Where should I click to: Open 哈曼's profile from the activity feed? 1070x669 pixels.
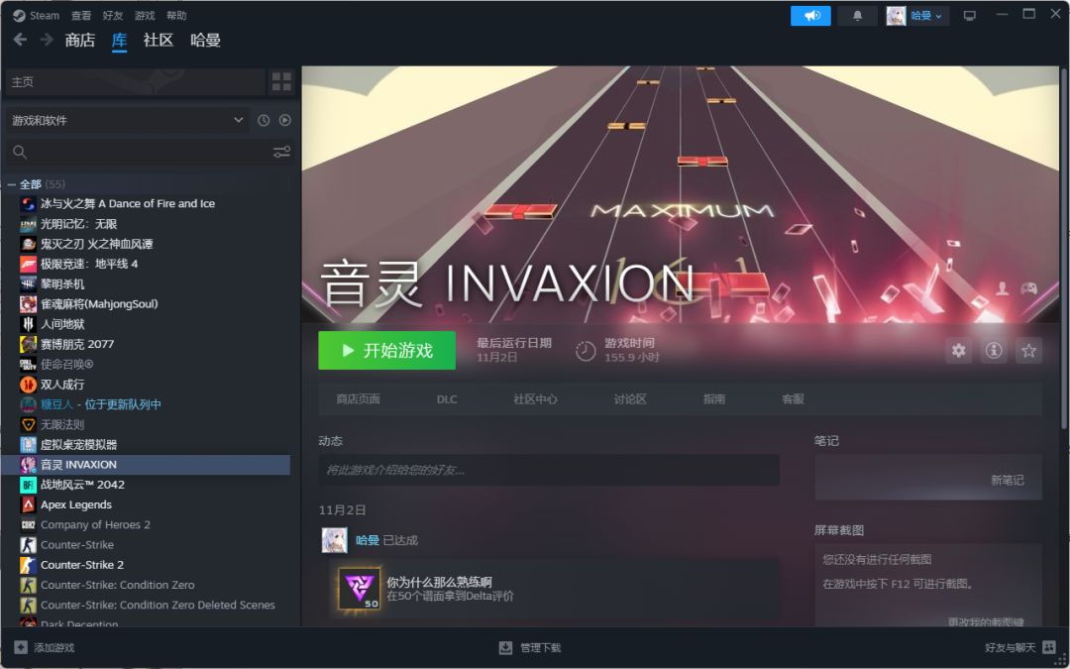pyautogui.click(x=368, y=540)
